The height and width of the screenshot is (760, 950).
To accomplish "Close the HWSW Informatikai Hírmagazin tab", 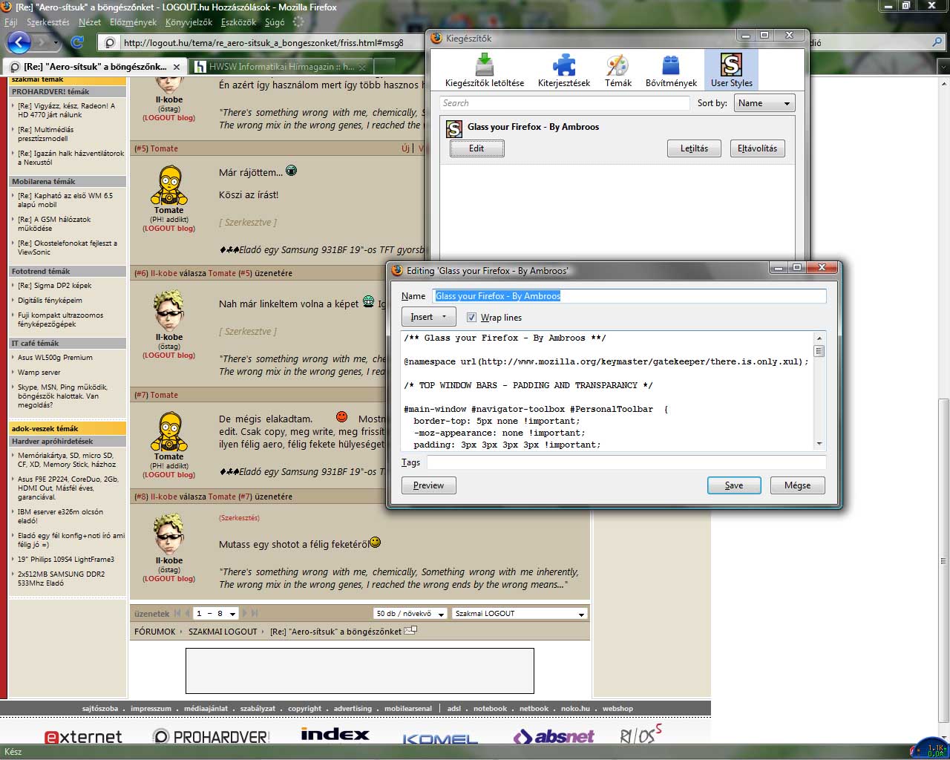I will click(x=364, y=66).
